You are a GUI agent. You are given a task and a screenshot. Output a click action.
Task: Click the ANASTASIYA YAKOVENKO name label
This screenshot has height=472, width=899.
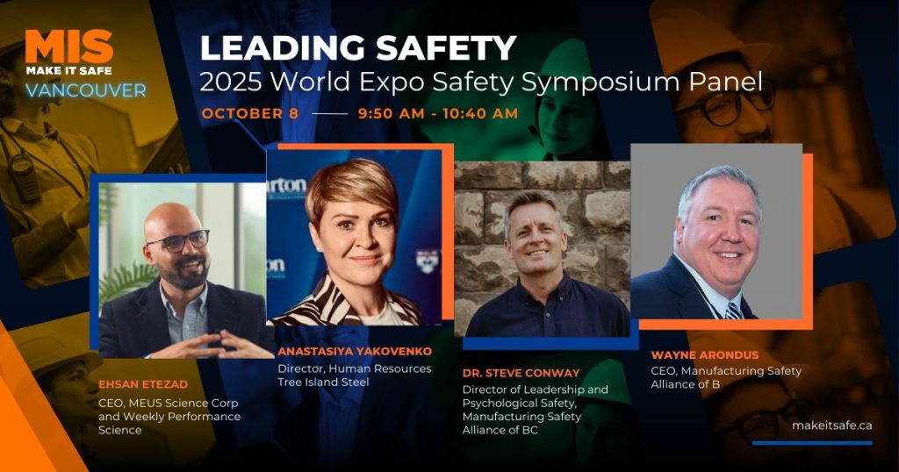(x=355, y=351)
